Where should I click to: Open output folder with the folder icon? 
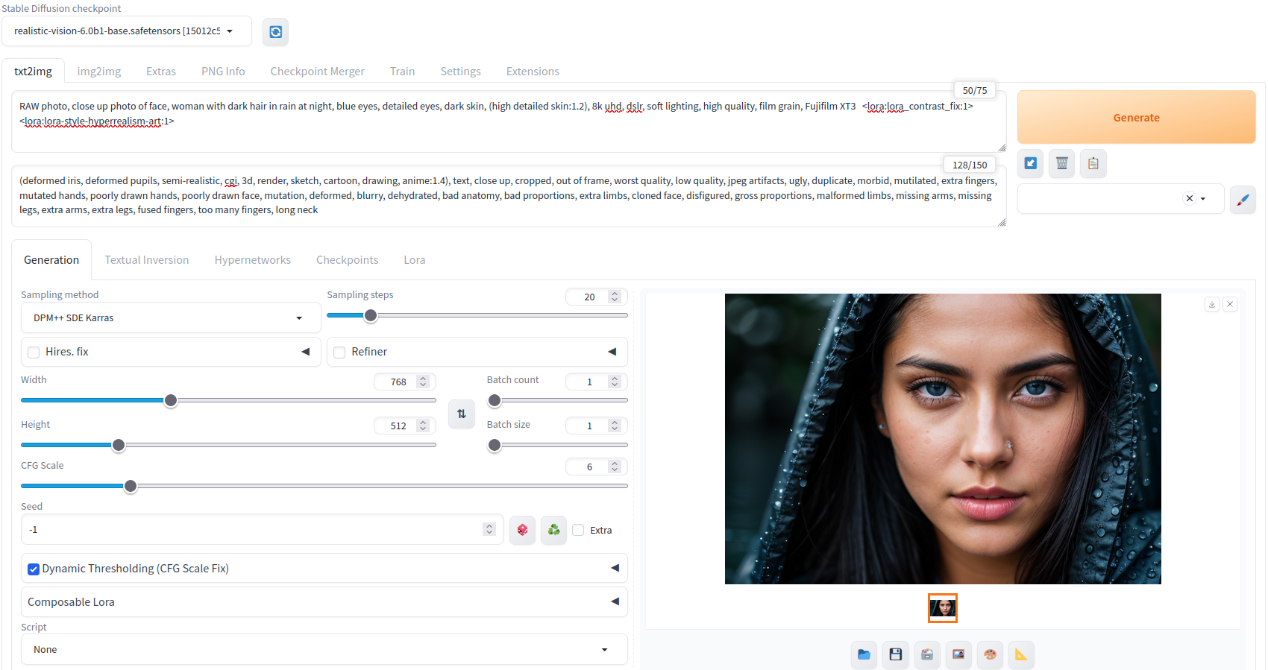point(864,654)
